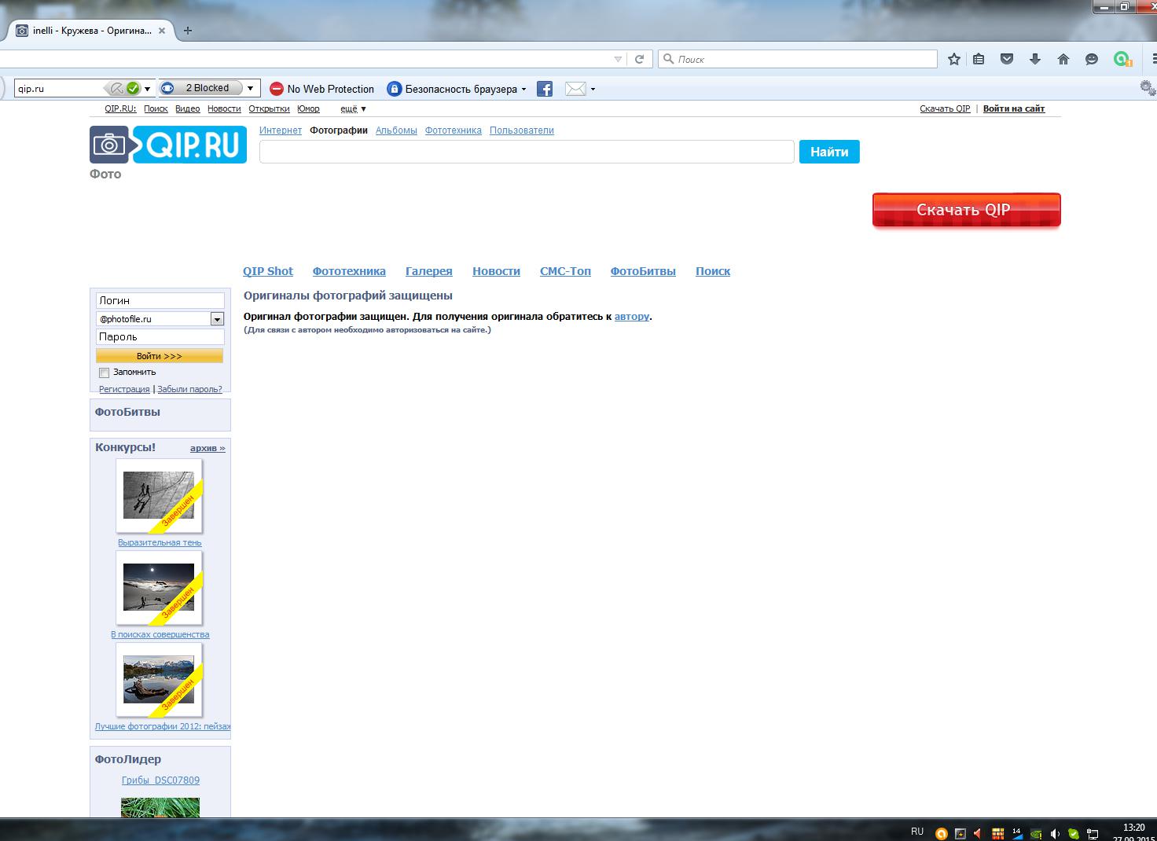
Task: Click the blue lock browser security icon
Action: tap(394, 89)
